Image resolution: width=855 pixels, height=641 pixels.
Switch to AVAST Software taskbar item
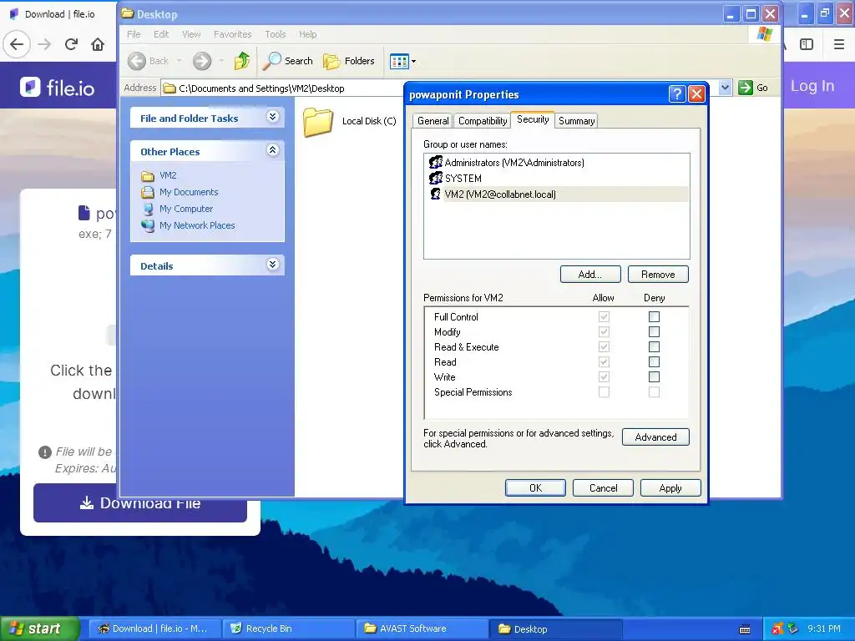click(422, 628)
